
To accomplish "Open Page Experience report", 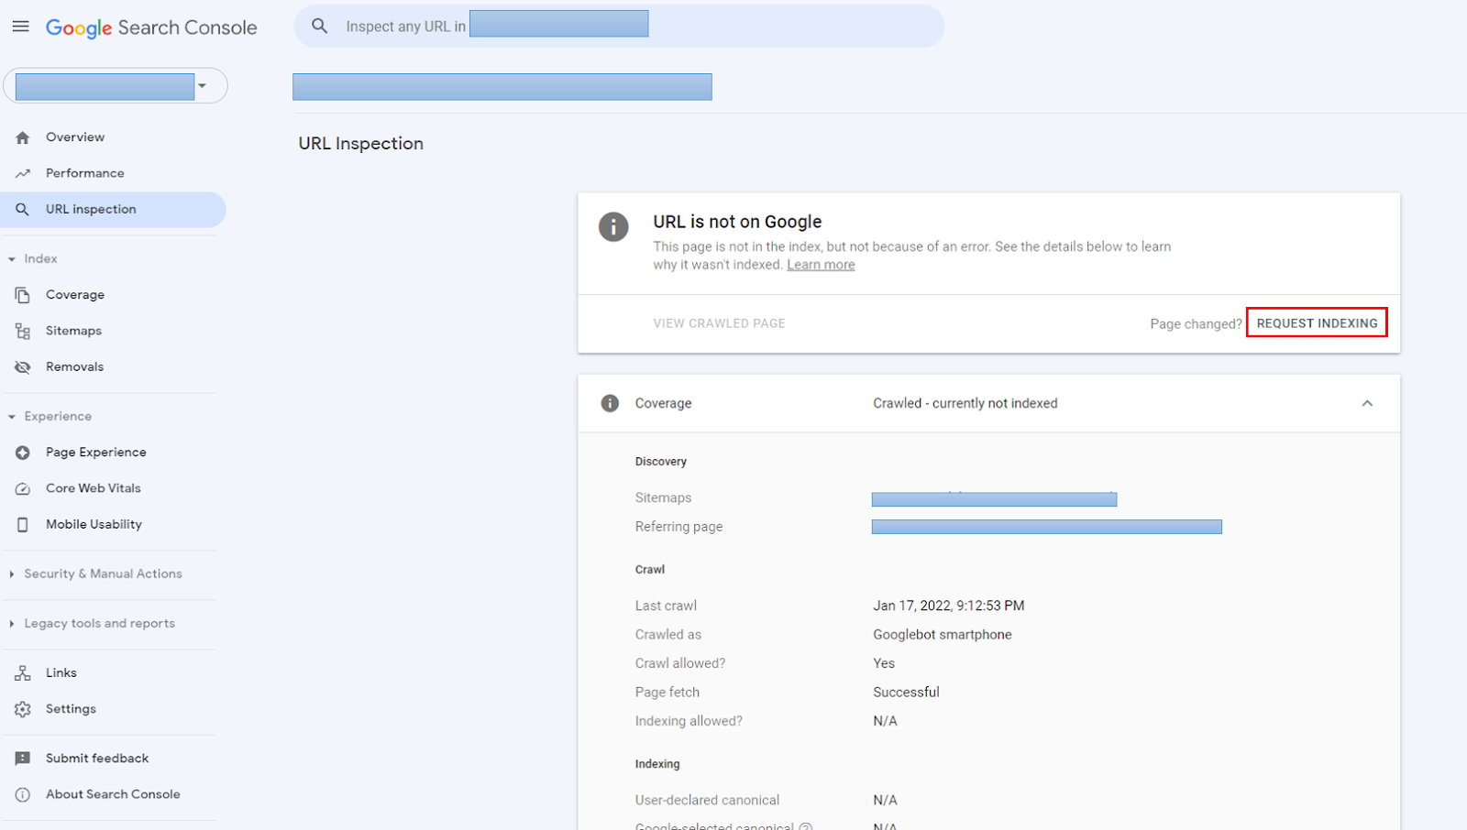I will point(95,453).
